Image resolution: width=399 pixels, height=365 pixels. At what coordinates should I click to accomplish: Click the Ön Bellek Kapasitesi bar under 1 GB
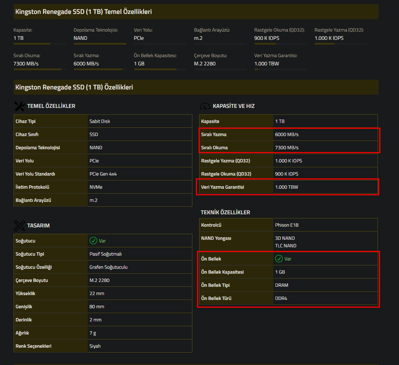point(160,70)
